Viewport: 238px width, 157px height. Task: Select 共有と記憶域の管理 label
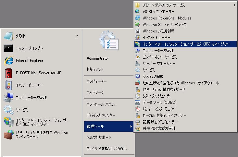click(159, 128)
